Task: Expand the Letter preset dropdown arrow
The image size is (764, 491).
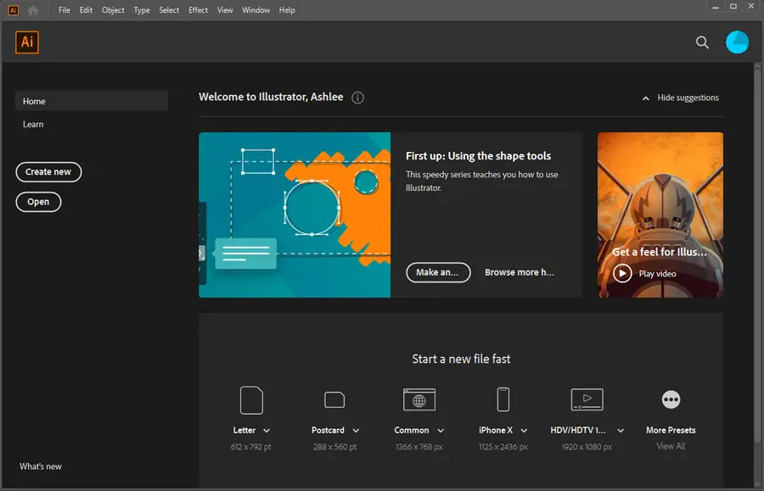Action: click(x=267, y=431)
